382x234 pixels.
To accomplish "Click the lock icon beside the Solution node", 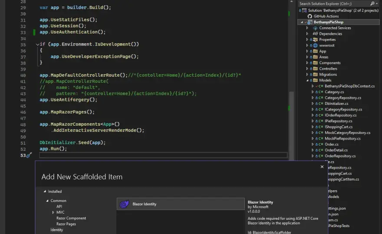I will click(300, 10).
